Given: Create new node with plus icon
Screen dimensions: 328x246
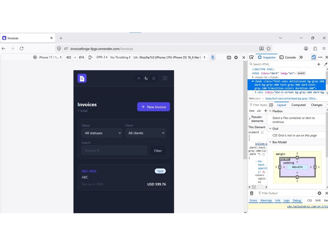Looking at the screenshot, I should [x=318, y=64].
